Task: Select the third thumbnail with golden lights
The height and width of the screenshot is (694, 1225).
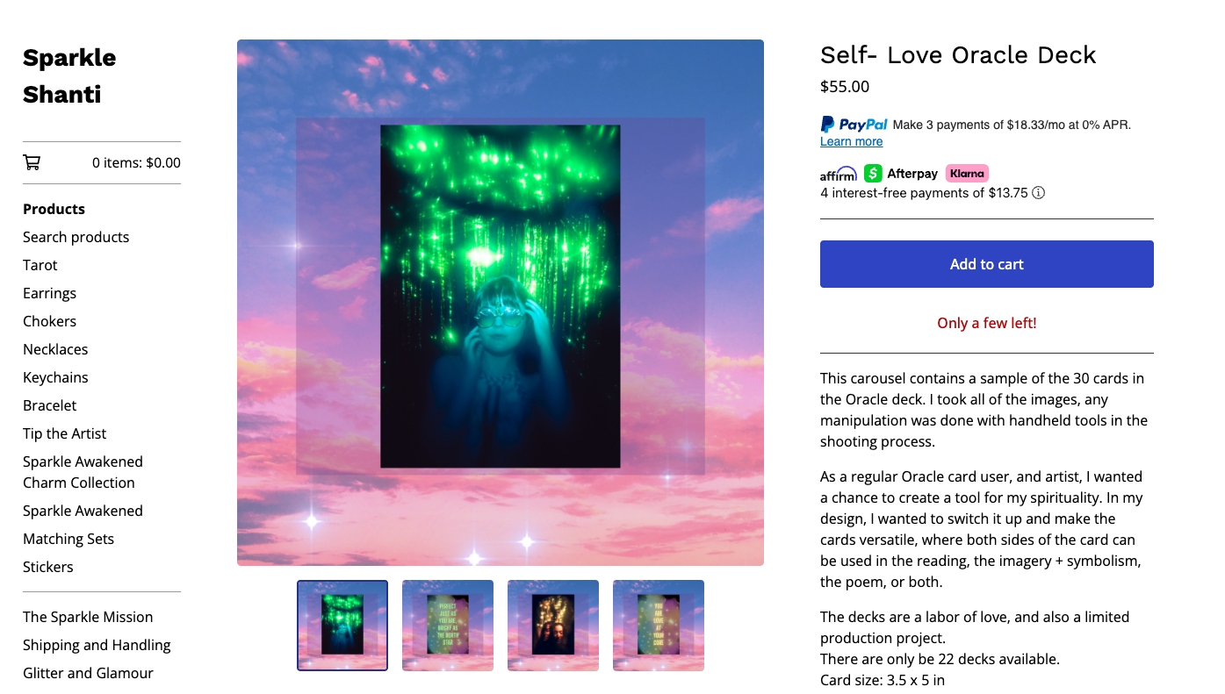Action: pos(553,626)
